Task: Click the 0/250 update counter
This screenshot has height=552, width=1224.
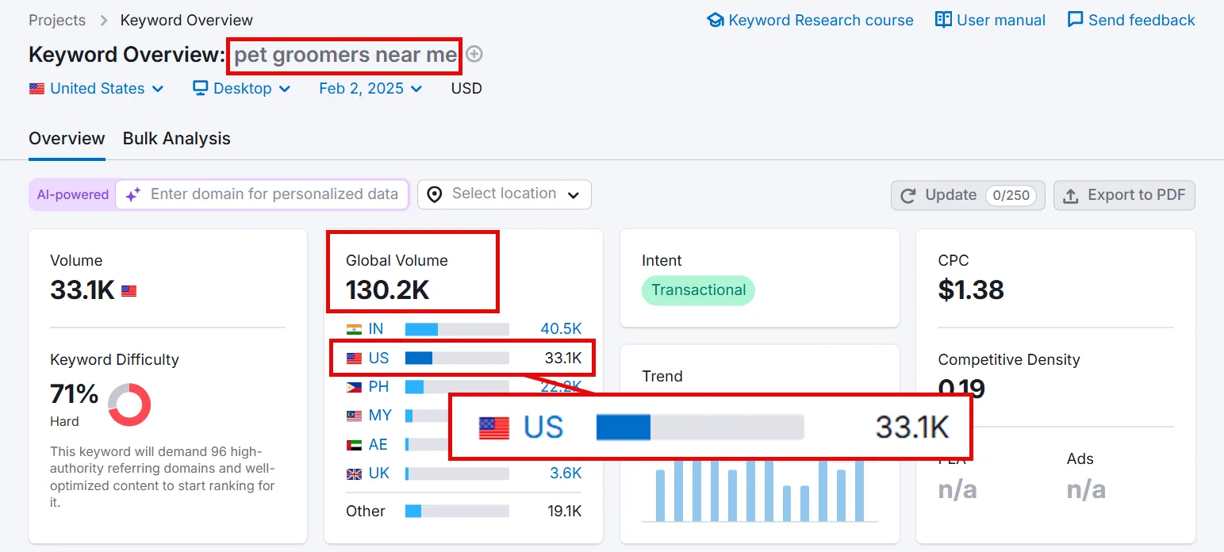Action: click(1011, 195)
